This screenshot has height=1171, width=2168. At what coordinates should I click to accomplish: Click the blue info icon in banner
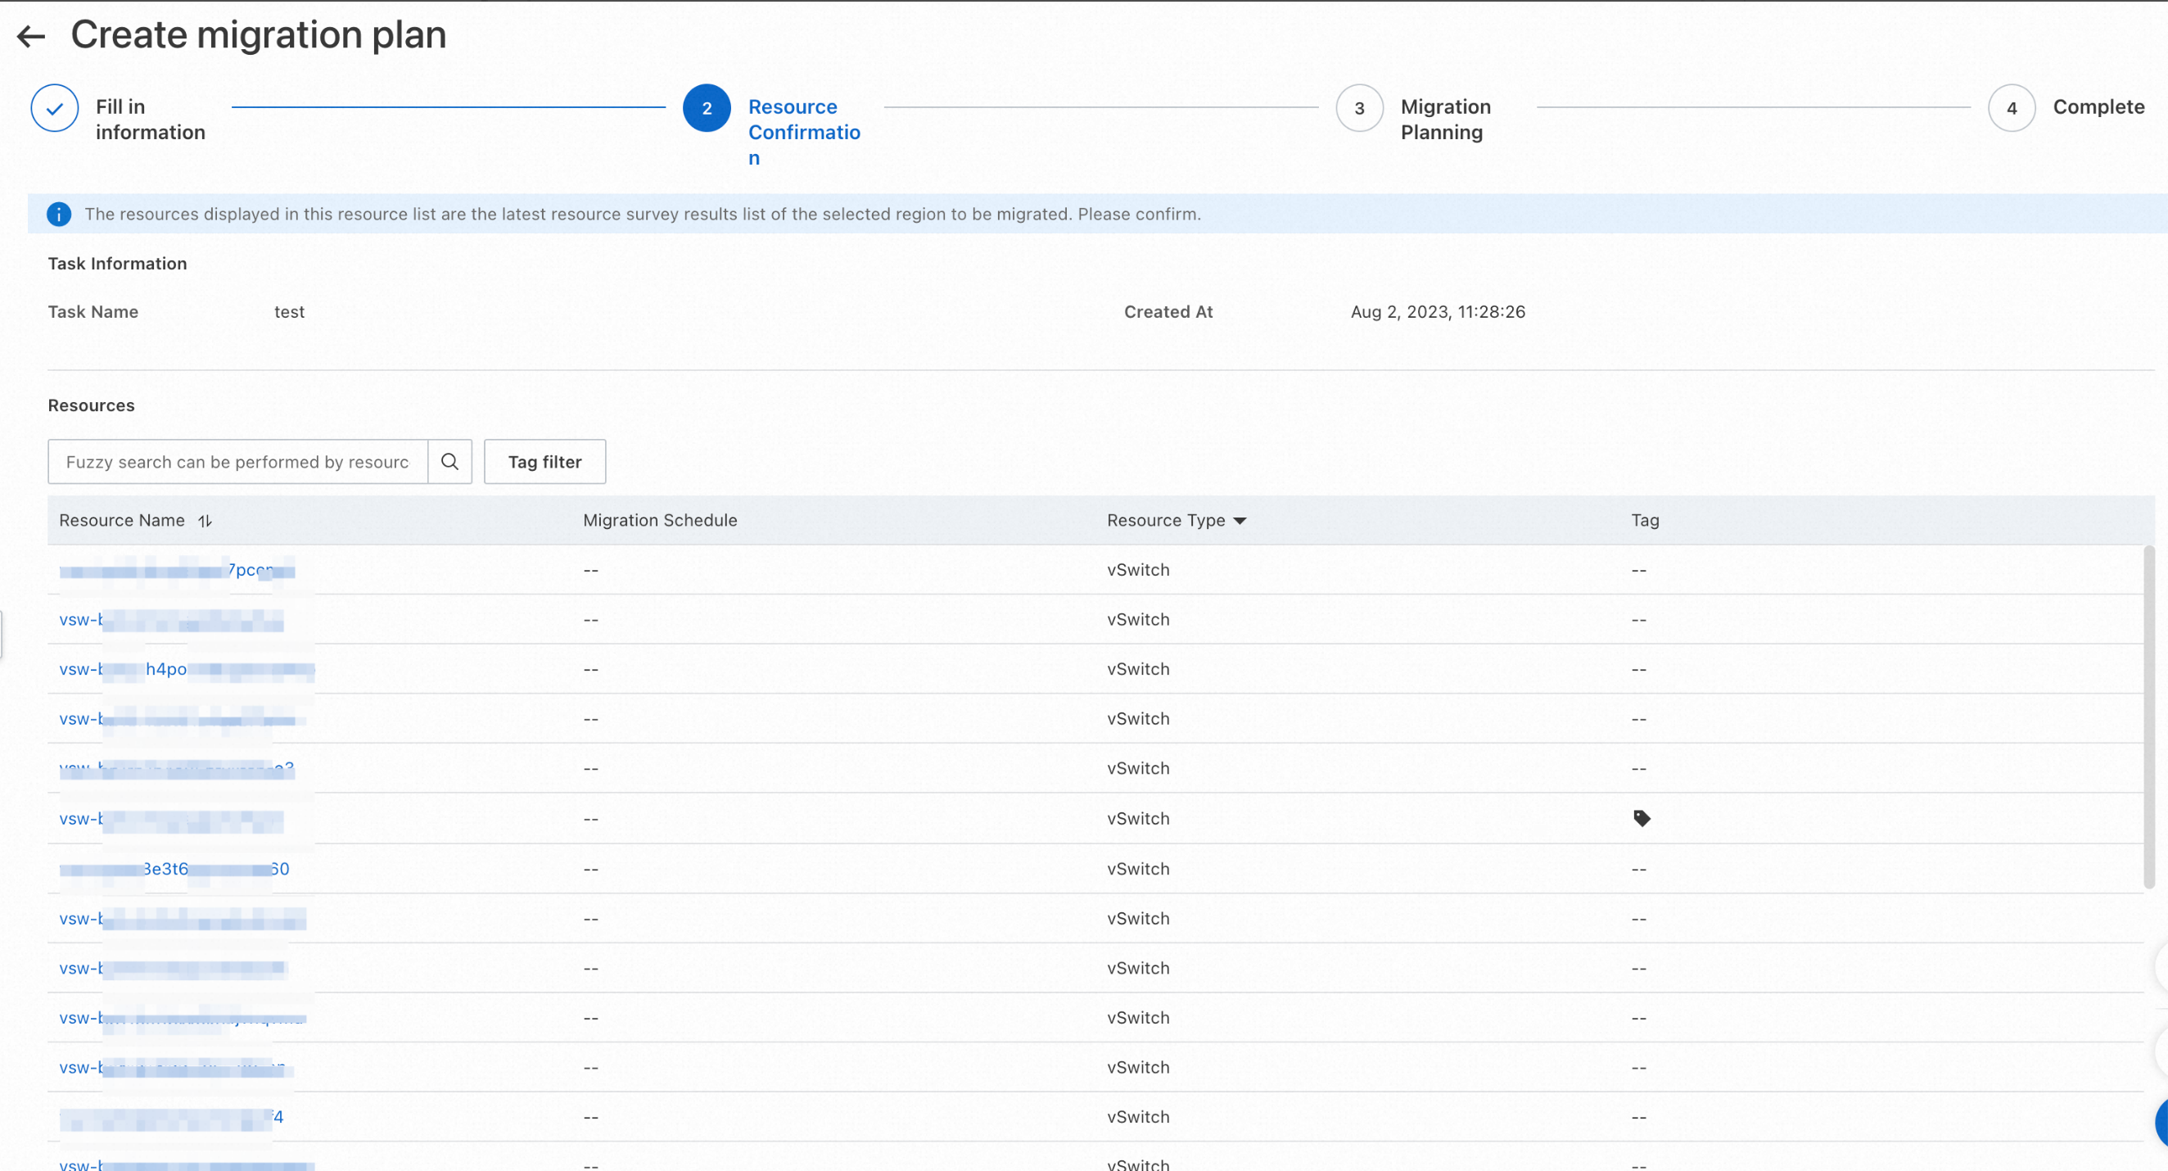click(x=59, y=214)
